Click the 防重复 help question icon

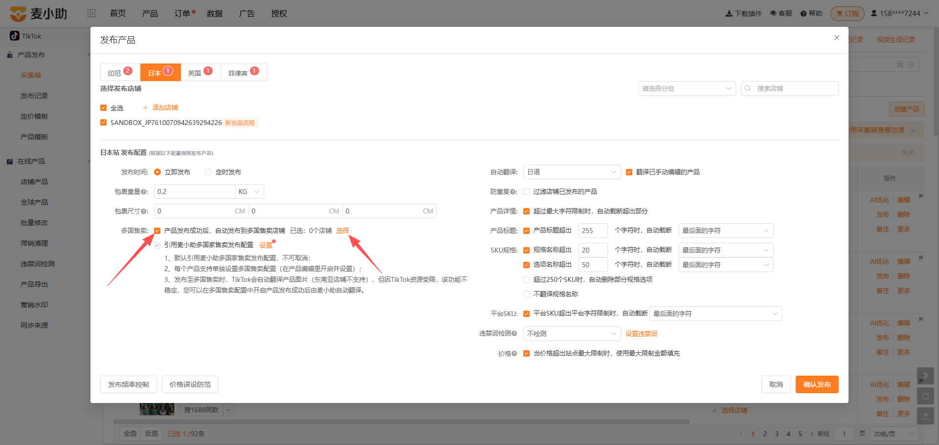(513, 192)
